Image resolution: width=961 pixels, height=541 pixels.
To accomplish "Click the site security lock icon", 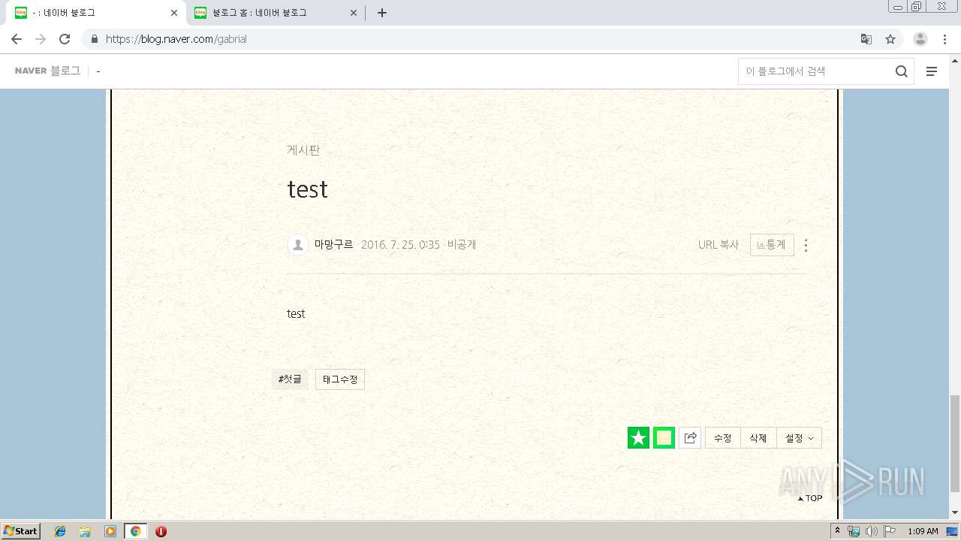I will [94, 39].
